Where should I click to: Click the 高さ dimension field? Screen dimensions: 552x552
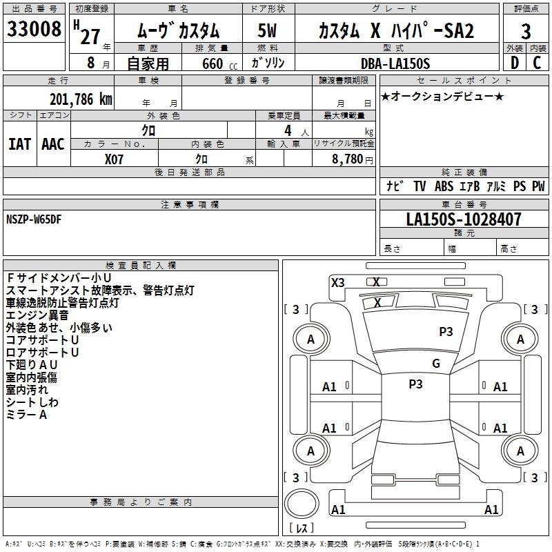point(523,248)
